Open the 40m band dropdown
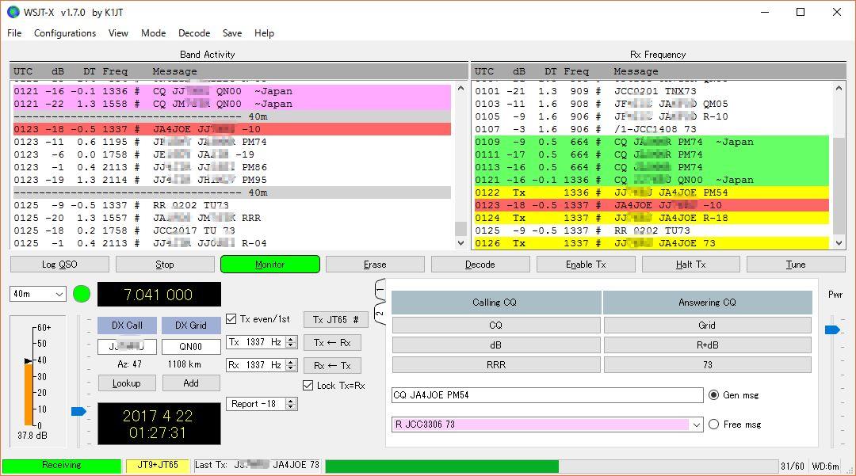 pyautogui.click(x=38, y=294)
